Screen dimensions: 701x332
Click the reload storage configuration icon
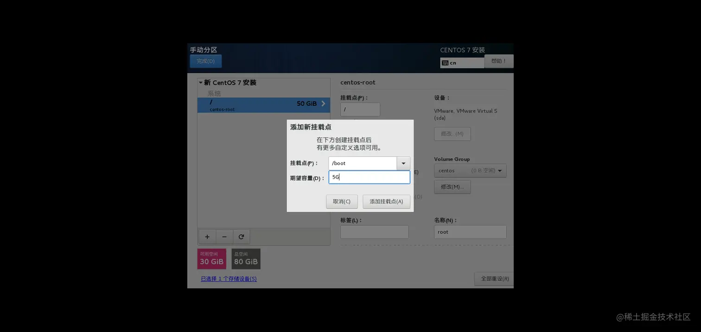[241, 236]
